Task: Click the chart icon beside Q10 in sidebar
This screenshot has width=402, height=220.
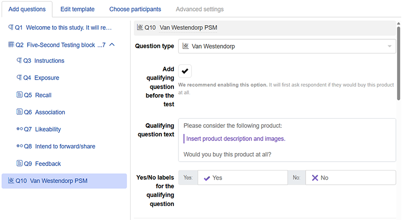Action: pos(11,180)
